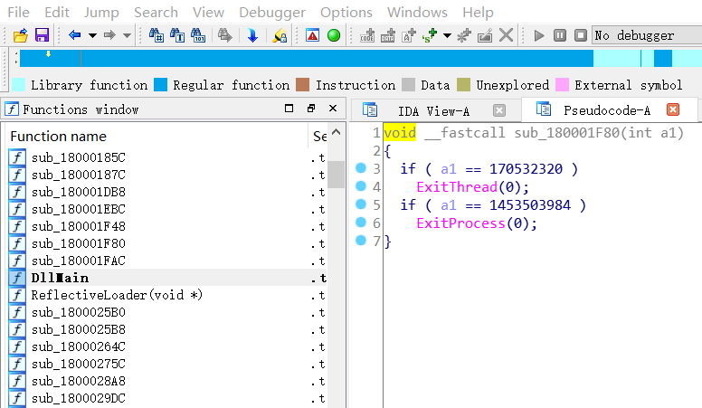
Task: Select sub_18000185C in the functions list
Action: coord(79,157)
